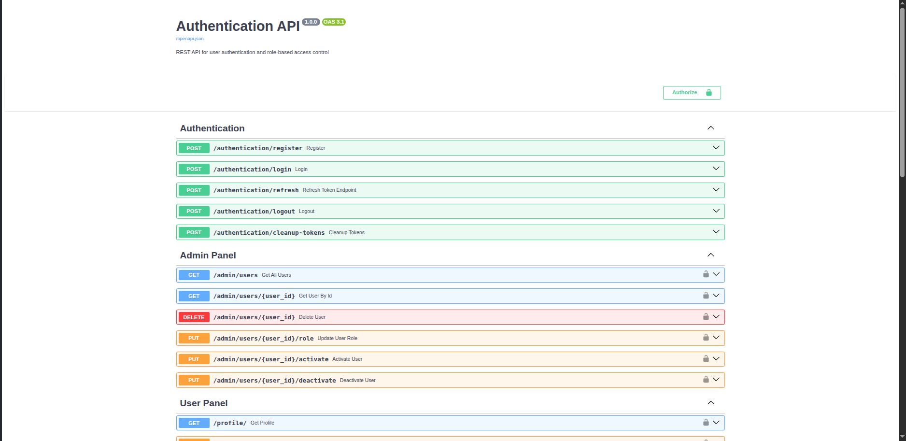Click the /authentication/refresh path text
Viewport: 906px width, 441px height.
click(256, 190)
